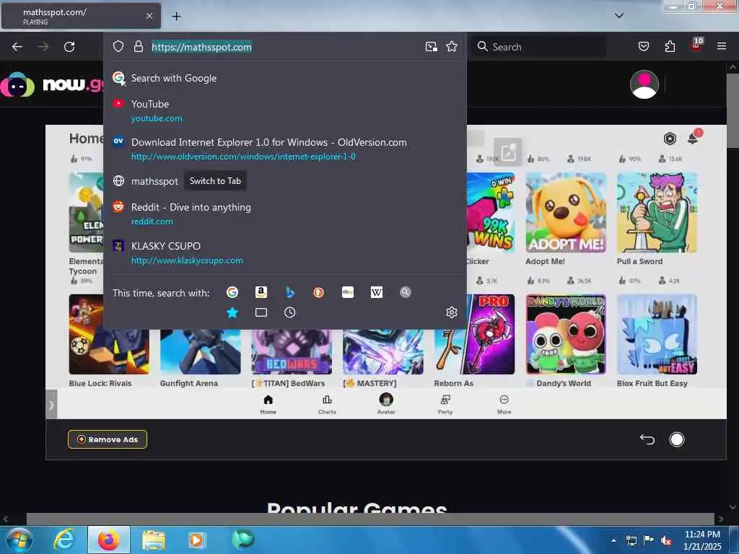739x554 pixels.
Task: Go back with the browser back arrow
Action: pyautogui.click(x=17, y=47)
